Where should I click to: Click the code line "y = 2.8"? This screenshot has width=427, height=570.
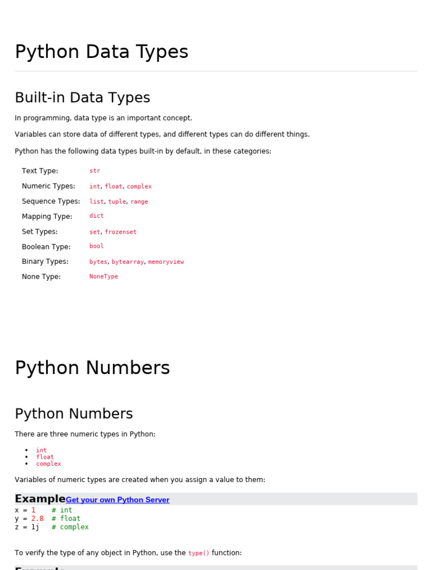29,519
